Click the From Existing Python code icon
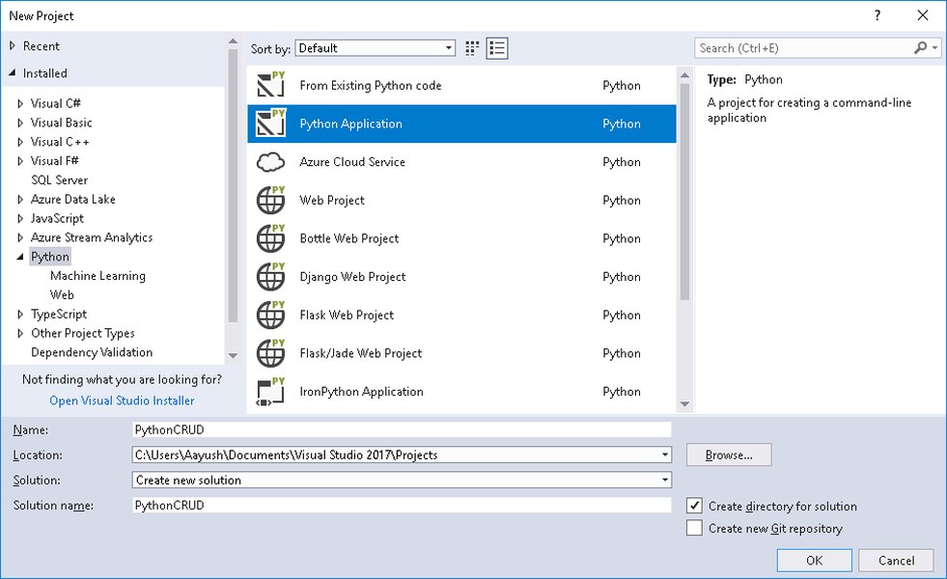 click(270, 85)
